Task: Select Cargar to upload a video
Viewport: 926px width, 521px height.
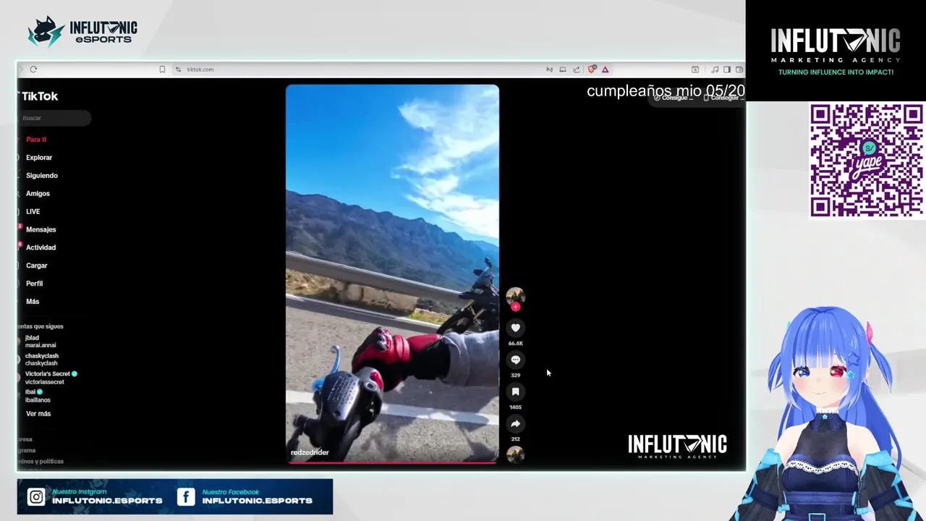Action: click(36, 266)
